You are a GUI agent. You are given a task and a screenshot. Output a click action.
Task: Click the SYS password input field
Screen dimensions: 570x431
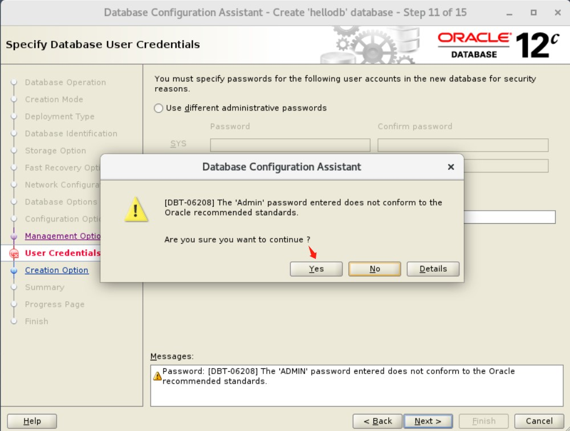pos(290,145)
